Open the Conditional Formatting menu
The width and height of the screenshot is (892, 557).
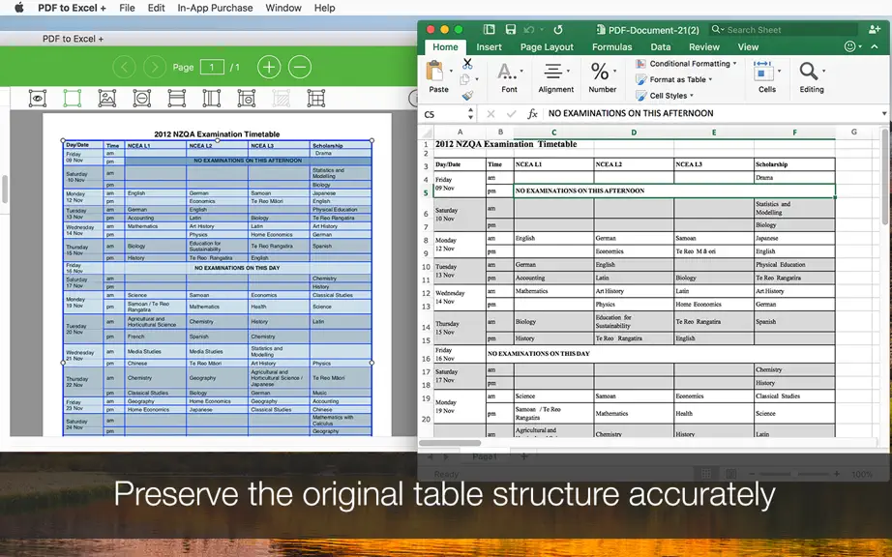click(x=686, y=64)
